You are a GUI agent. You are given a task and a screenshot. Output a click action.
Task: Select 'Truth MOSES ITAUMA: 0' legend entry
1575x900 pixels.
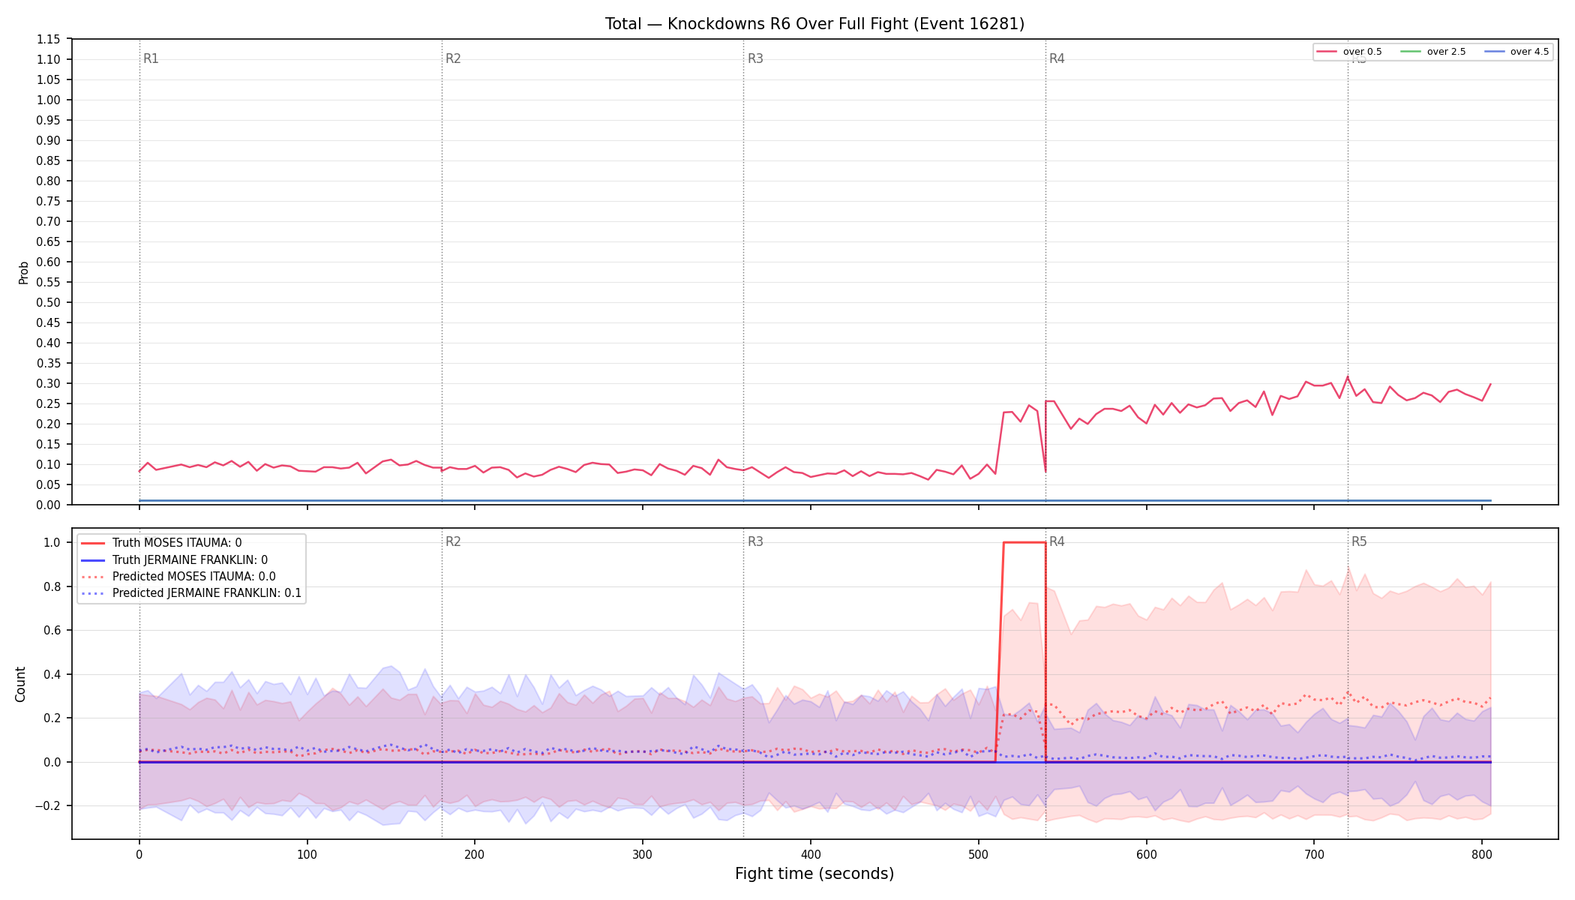[177, 543]
